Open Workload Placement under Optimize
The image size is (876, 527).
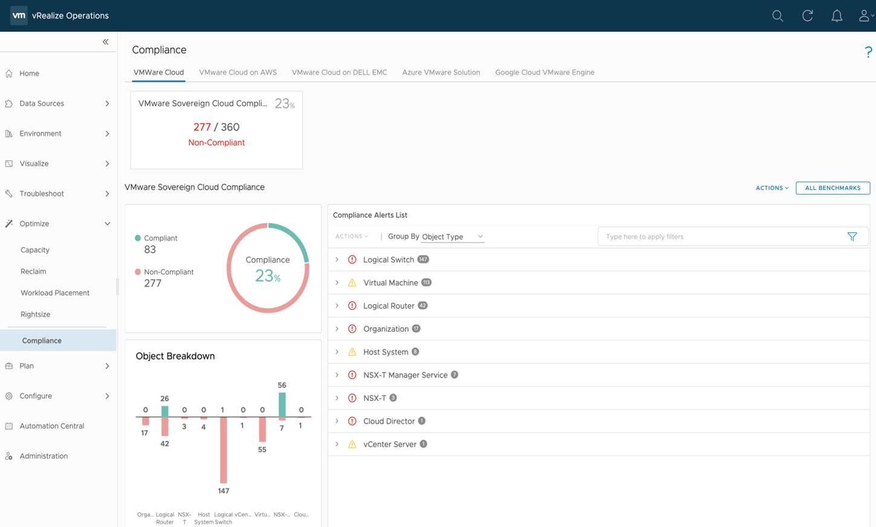coord(55,293)
